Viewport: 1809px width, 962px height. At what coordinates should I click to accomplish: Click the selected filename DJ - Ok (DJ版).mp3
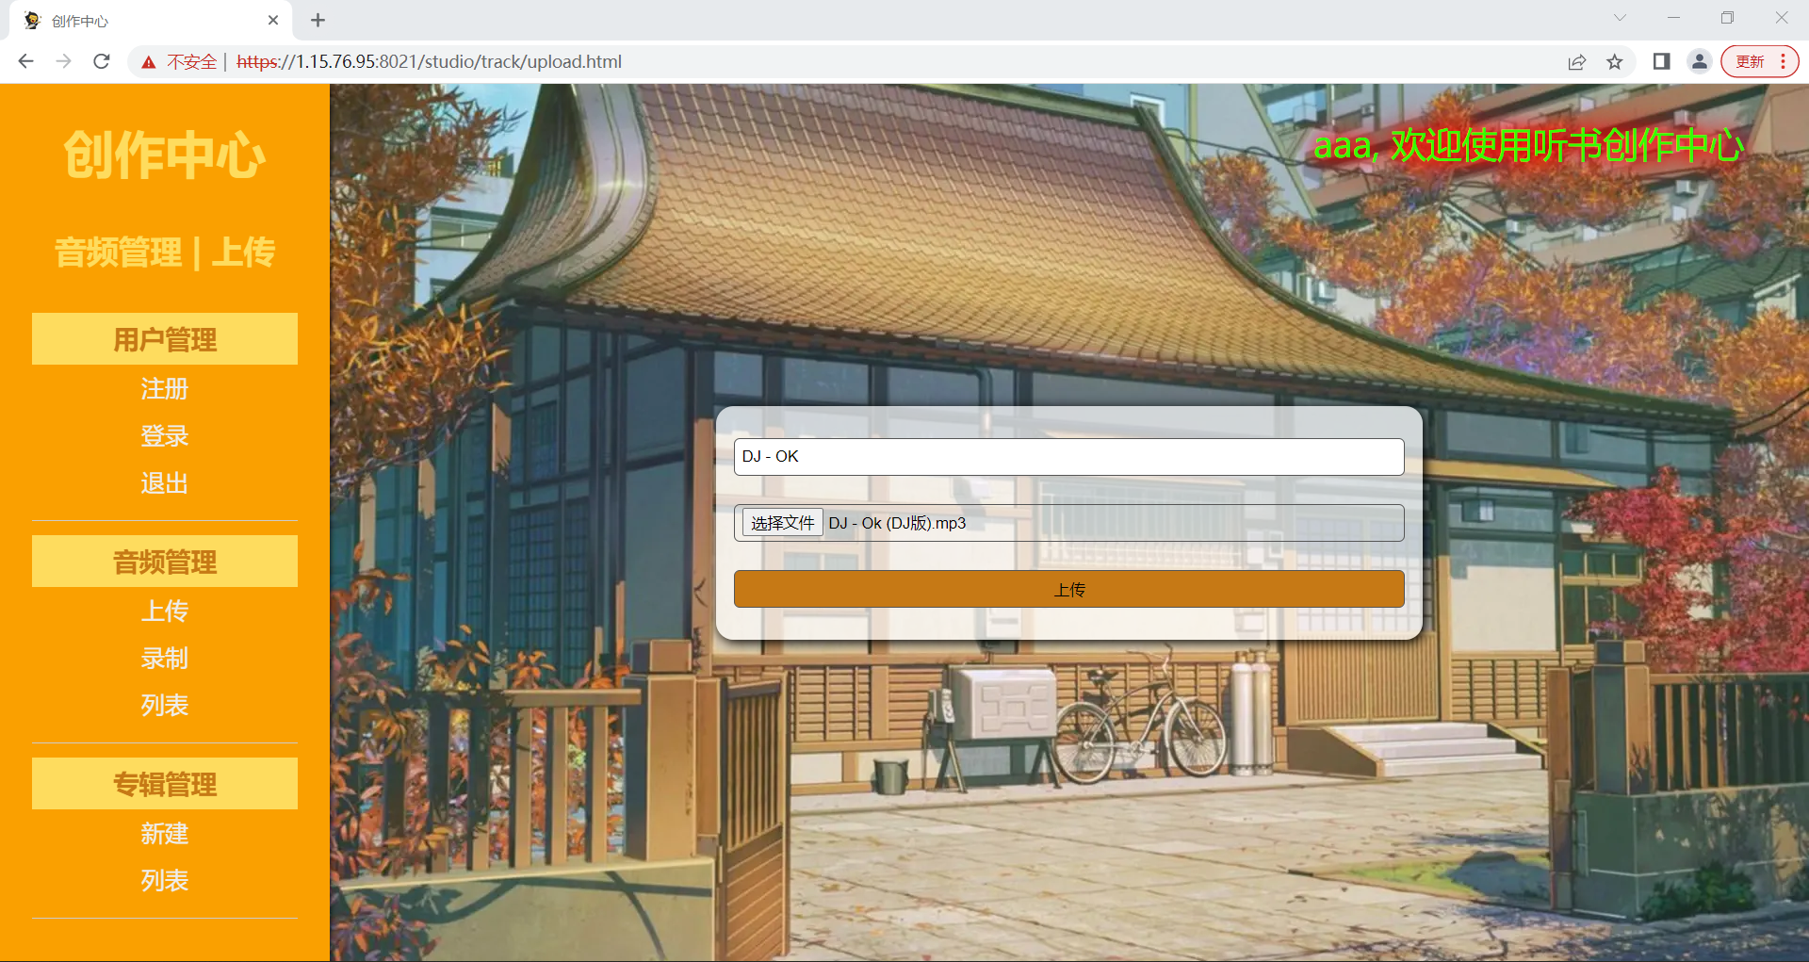coord(897,523)
